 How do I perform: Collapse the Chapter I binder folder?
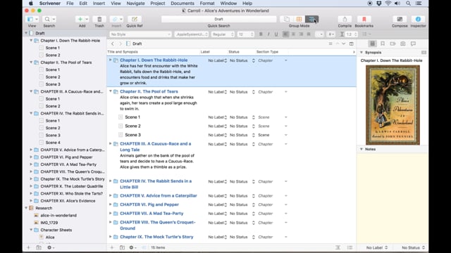31,41
